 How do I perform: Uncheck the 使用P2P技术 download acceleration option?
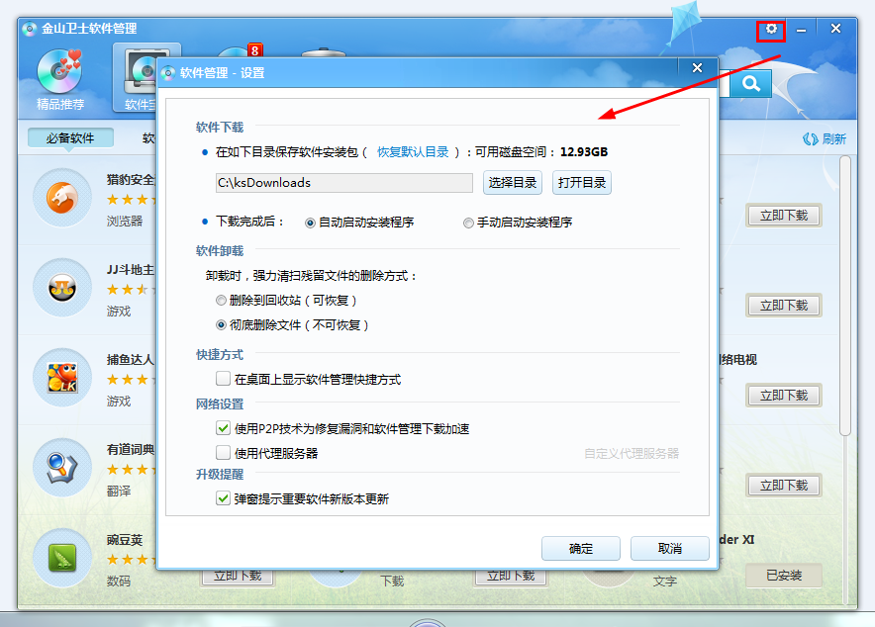pos(223,428)
